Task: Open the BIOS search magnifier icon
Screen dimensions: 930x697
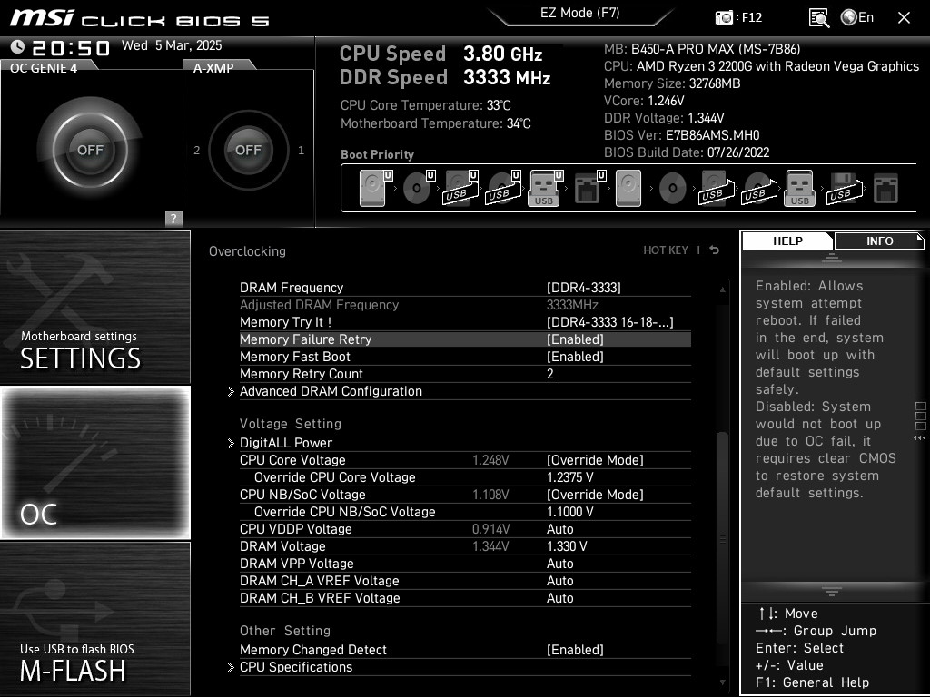Action: tap(818, 18)
